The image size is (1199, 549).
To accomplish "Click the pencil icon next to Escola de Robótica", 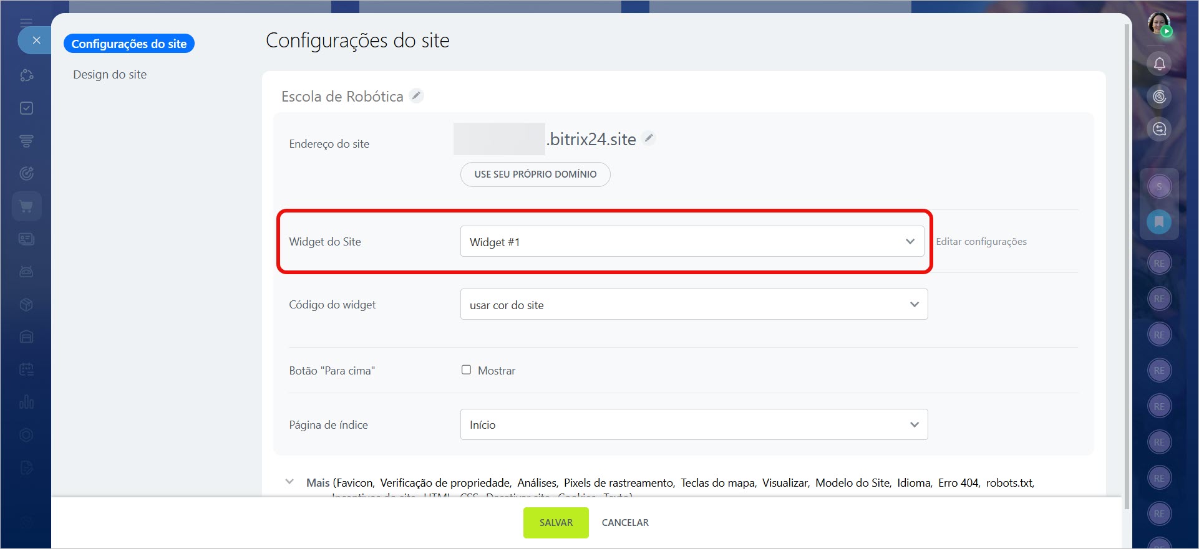I will tap(416, 96).
